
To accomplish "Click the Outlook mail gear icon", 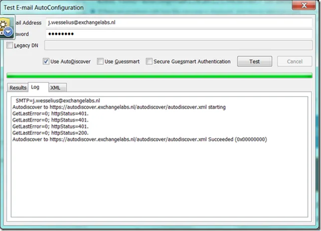I will click(7, 27).
